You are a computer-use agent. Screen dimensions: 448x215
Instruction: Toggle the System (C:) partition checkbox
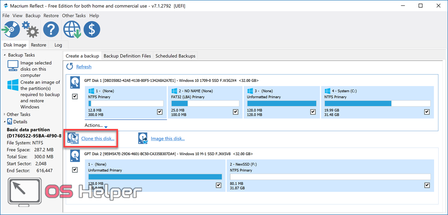pyautogui.click(x=427, y=112)
